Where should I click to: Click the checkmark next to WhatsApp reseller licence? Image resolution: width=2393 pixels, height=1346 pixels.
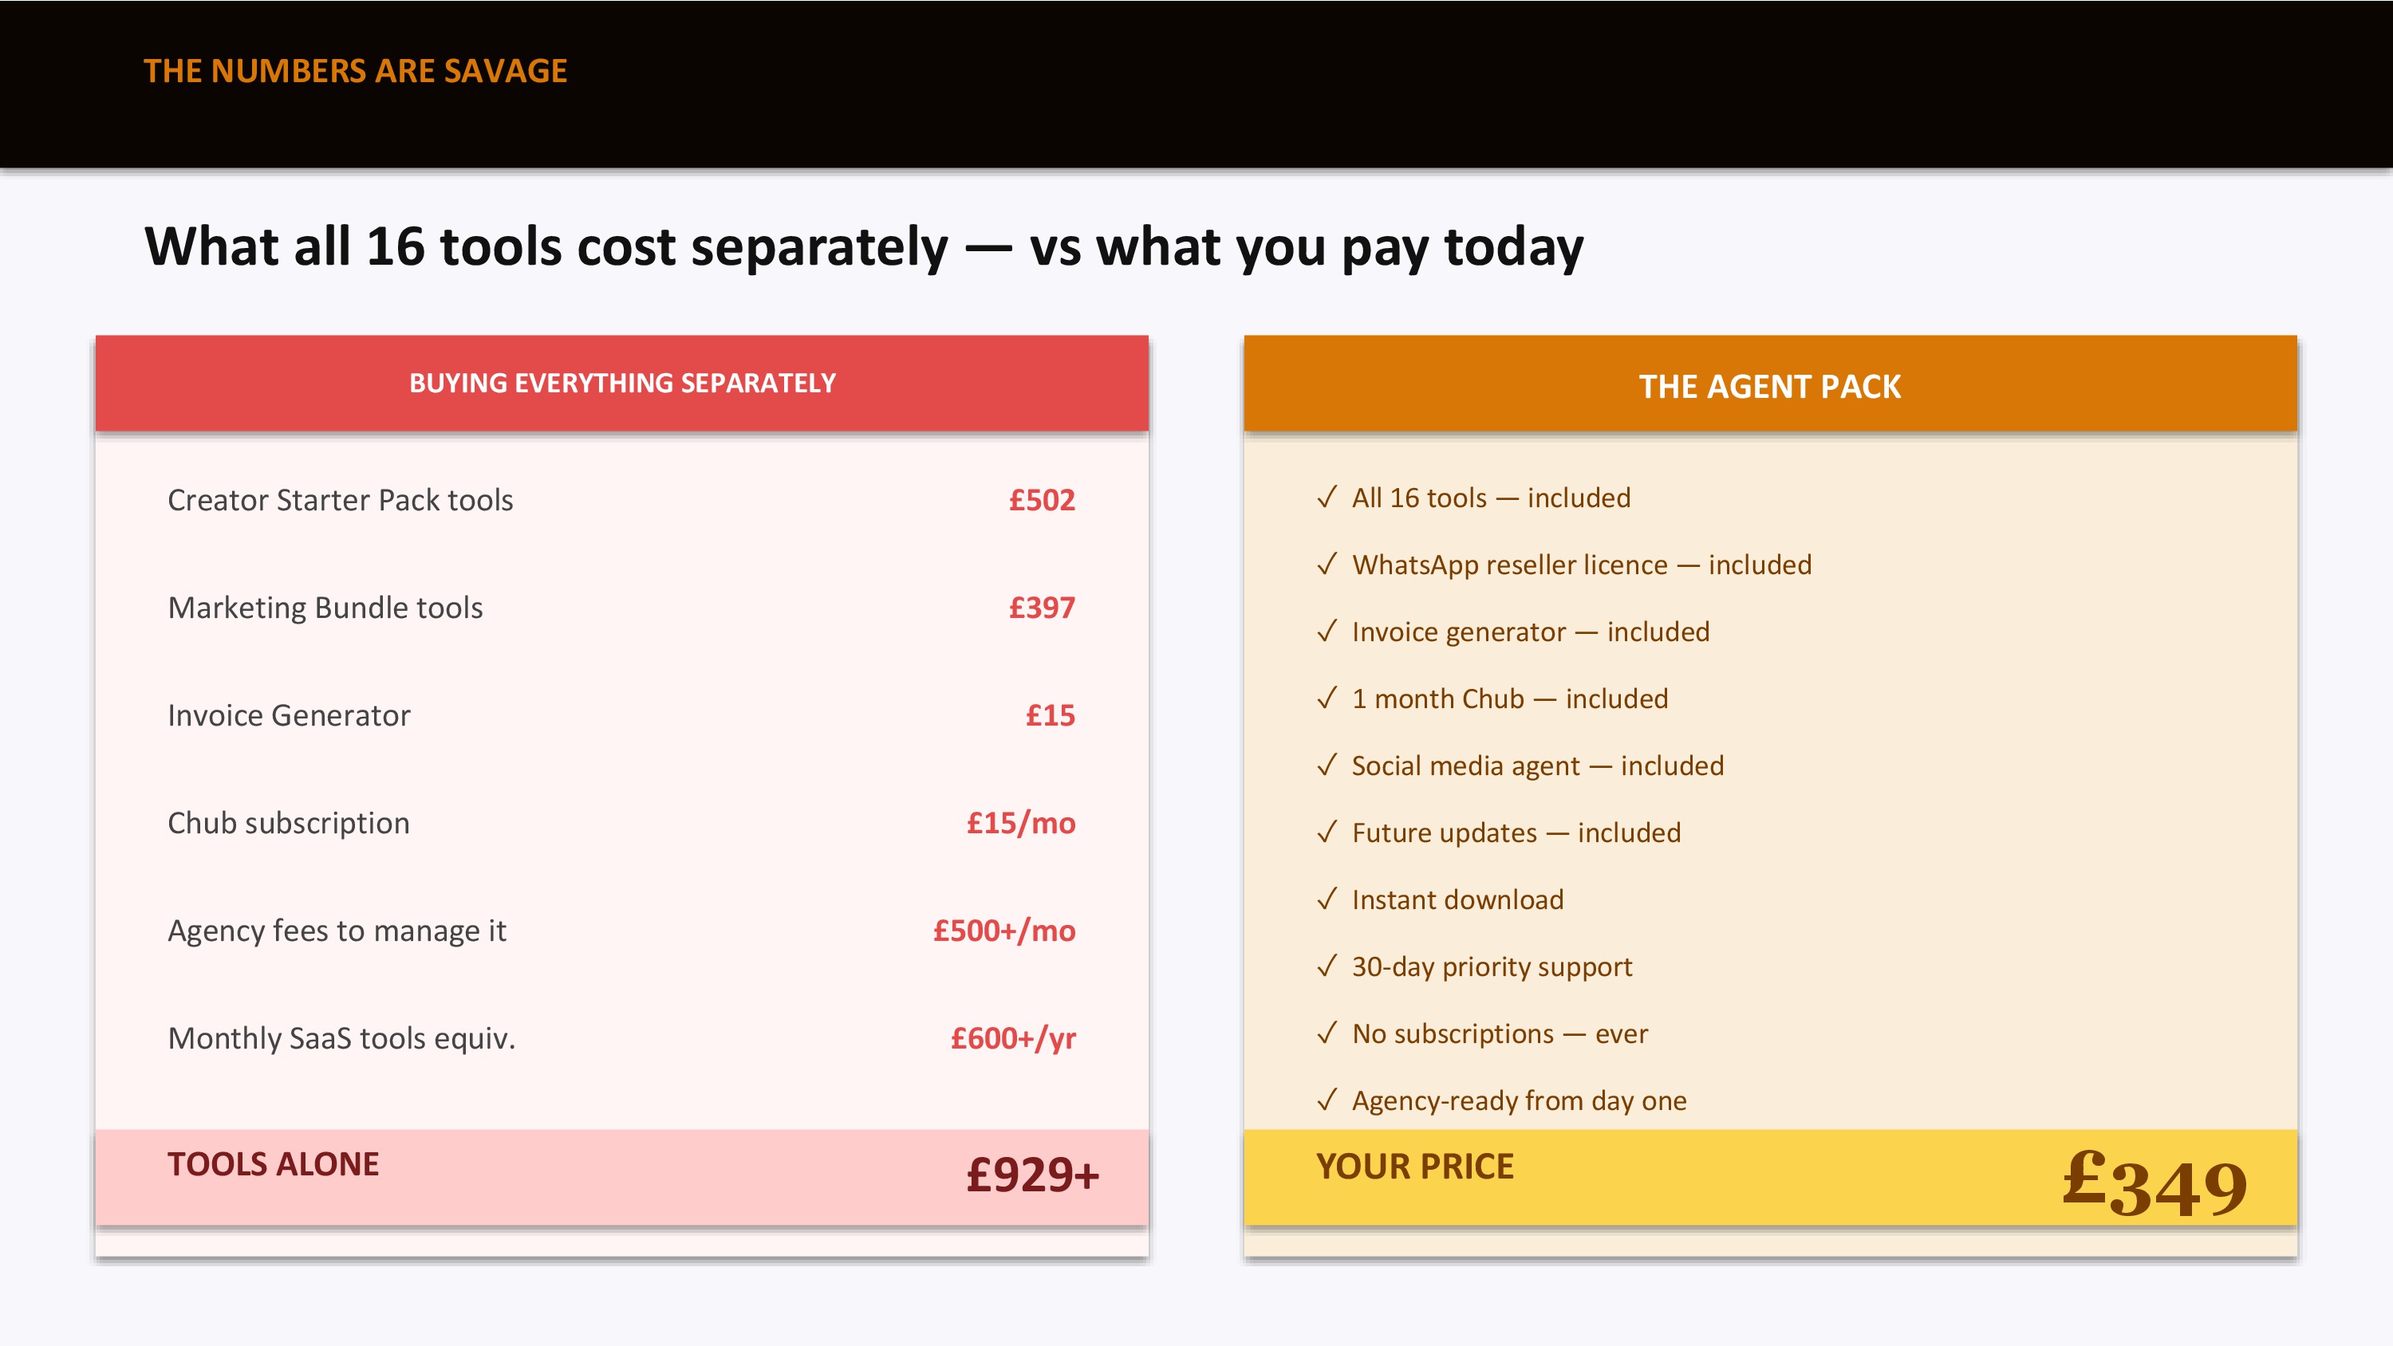[x=1327, y=565]
